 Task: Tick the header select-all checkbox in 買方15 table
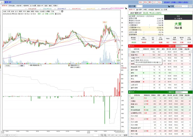pyautogui.click(x=129, y=49)
